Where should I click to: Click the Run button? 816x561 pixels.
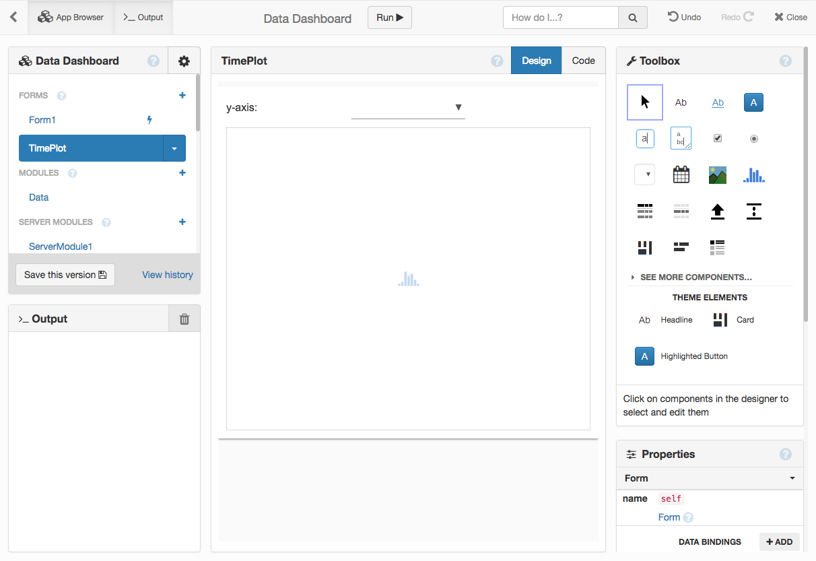tap(390, 18)
